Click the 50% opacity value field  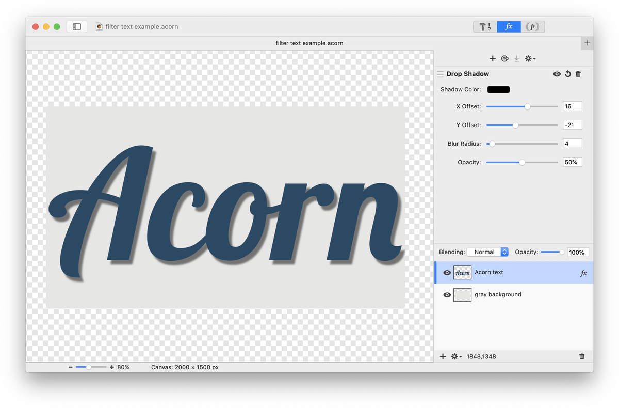572,162
